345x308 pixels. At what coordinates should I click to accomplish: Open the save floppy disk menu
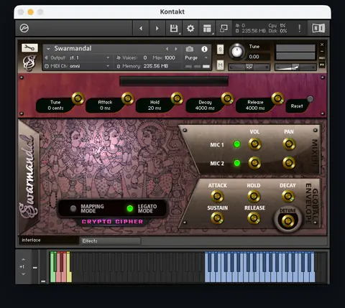tap(174, 28)
